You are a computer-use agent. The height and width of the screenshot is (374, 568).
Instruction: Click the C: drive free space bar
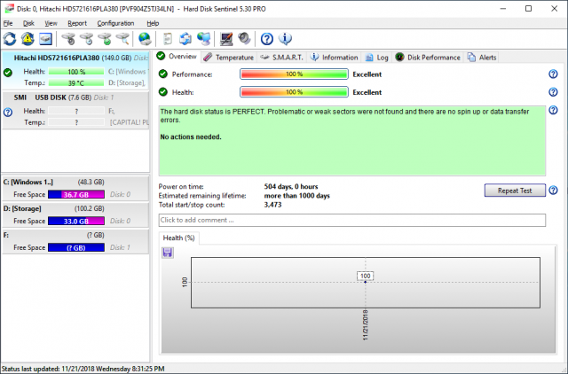75,194
